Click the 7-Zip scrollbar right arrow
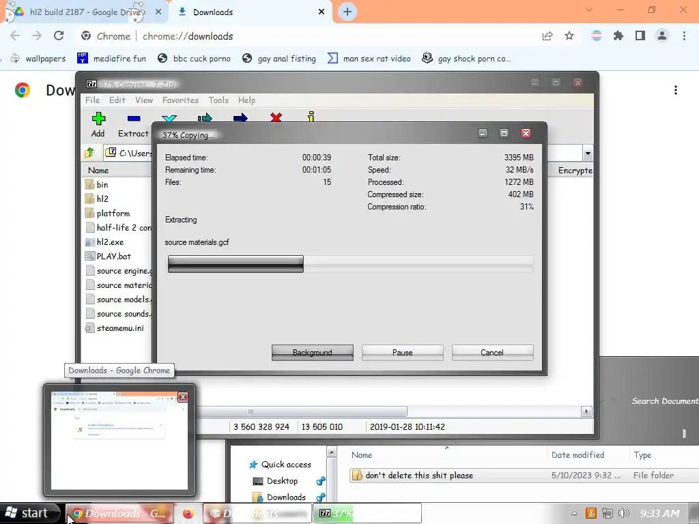The image size is (699, 524). coord(586,411)
